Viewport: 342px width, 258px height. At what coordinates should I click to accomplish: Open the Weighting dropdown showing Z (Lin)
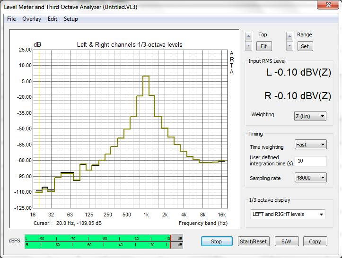pyautogui.click(x=310, y=116)
